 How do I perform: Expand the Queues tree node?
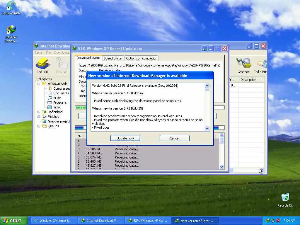point(39,126)
